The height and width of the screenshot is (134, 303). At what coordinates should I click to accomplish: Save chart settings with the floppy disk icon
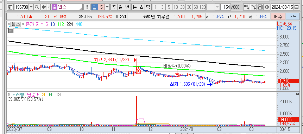(260, 7)
